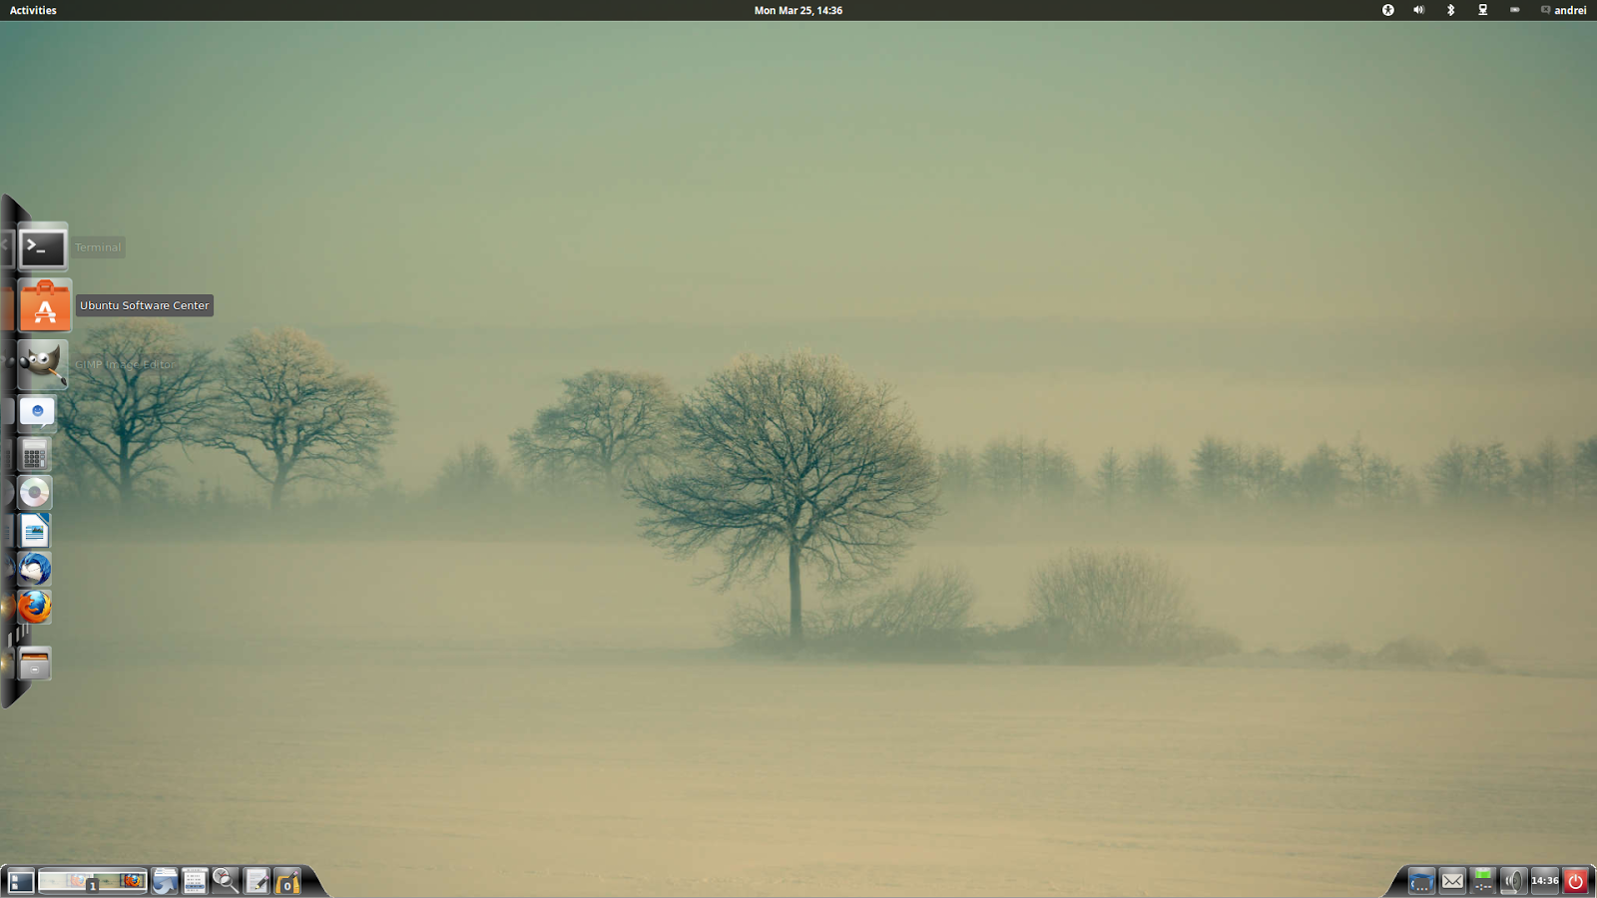The height and width of the screenshot is (898, 1597).
Task: Click the Mon Mar 25 clock
Action: (798, 10)
